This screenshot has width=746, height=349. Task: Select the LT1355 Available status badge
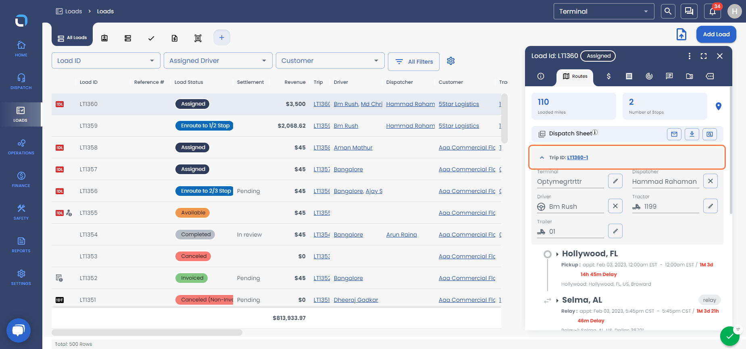193,213
